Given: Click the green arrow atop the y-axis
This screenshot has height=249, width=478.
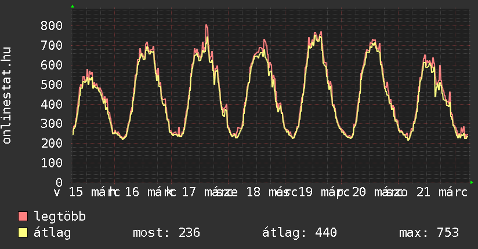Looking at the screenshot, I should tap(73, 6).
